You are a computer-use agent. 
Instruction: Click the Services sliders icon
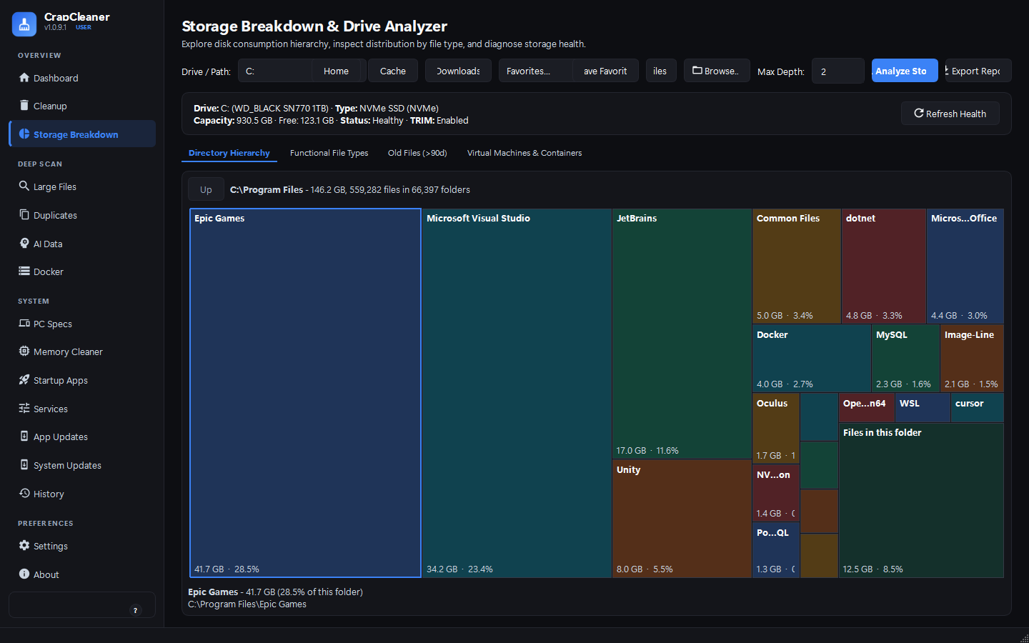[24, 409]
